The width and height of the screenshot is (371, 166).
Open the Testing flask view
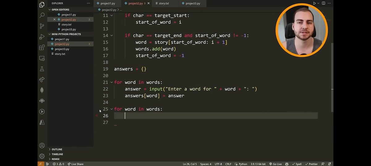click(x=42, y=69)
